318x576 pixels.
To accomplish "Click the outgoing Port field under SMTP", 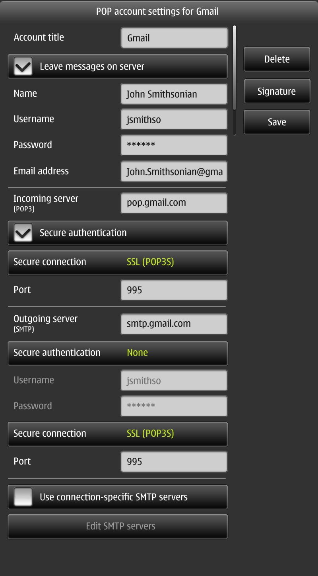I will pyautogui.click(x=174, y=462).
